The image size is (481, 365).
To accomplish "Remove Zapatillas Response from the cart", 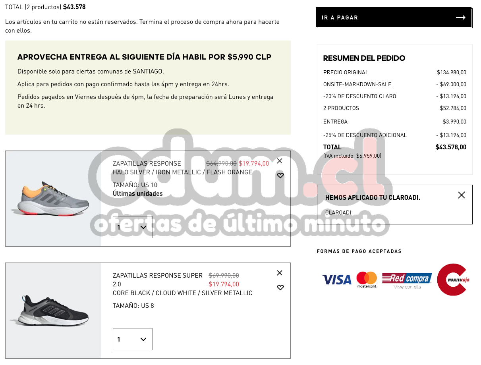I will tap(280, 161).
